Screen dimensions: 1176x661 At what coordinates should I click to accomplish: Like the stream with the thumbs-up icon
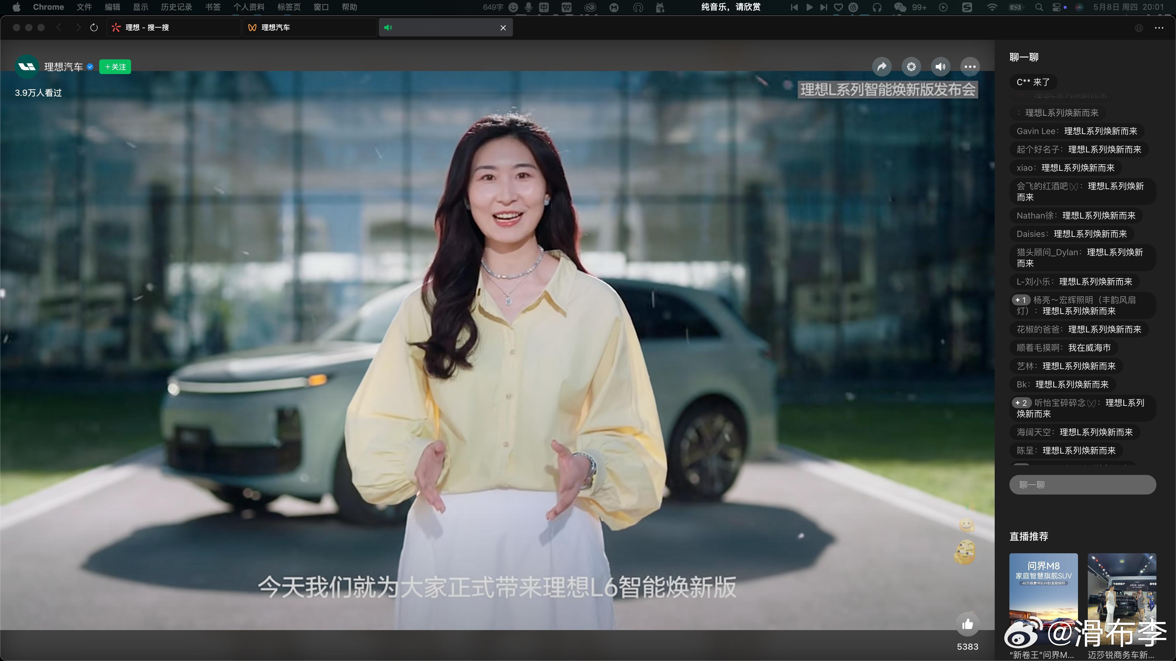[x=967, y=625]
